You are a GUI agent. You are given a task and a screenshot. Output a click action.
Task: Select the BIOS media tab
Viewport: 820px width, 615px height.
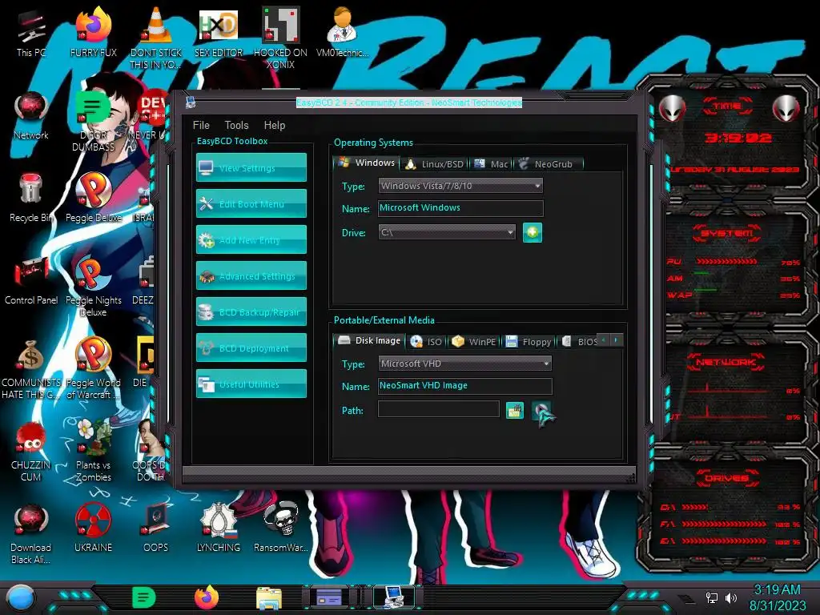click(x=579, y=342)
